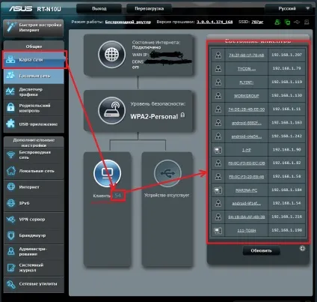Click the firmware version link

(x=215, y=22)
